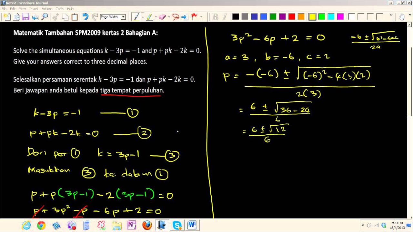Select the Eraser tool
413x232 pixels.
(162, 17)
